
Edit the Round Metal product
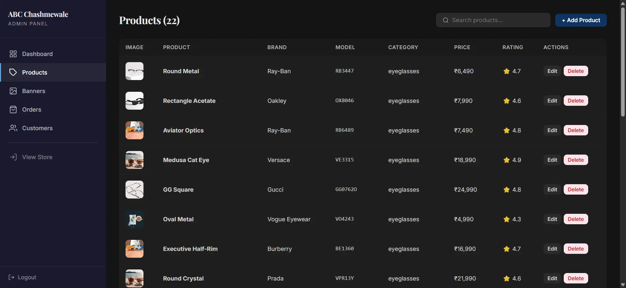coord(552,71)
